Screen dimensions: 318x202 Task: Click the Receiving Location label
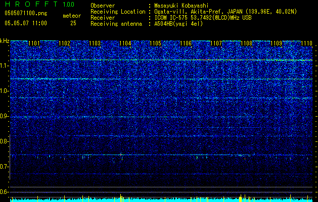point(118,12)
